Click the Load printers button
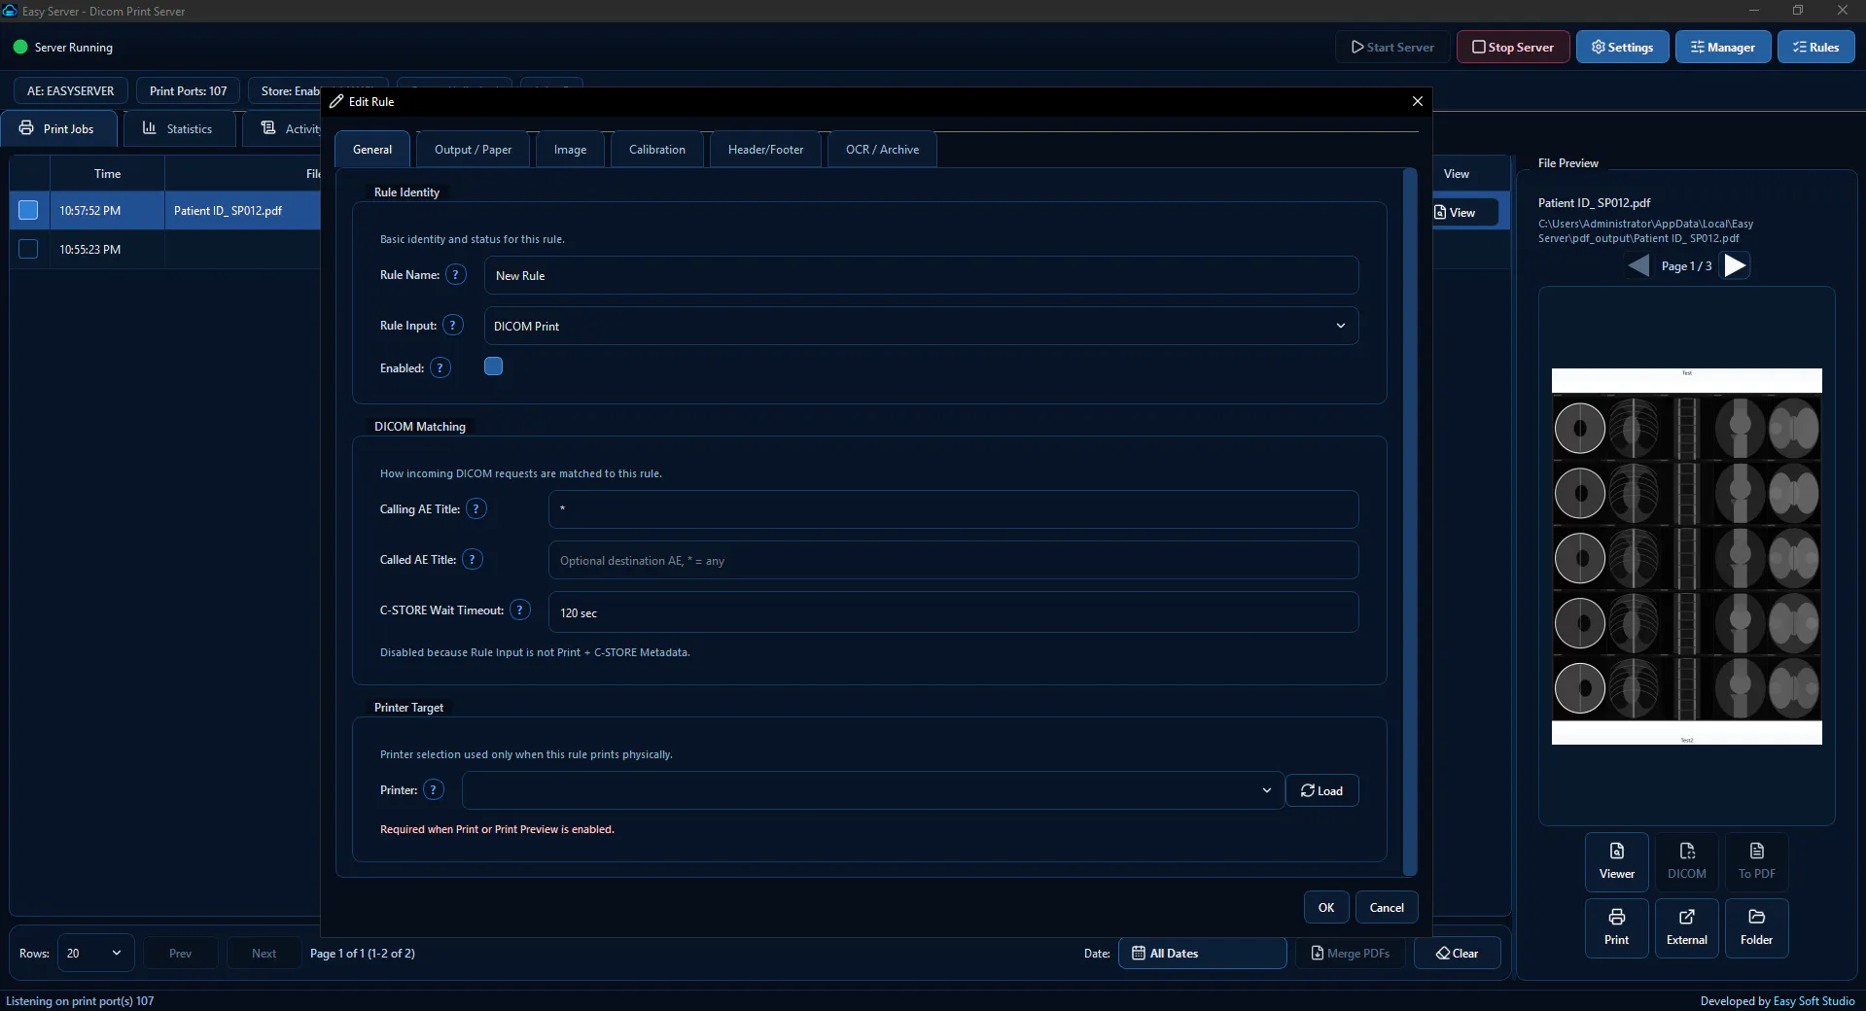 (x=1321, y=790)
